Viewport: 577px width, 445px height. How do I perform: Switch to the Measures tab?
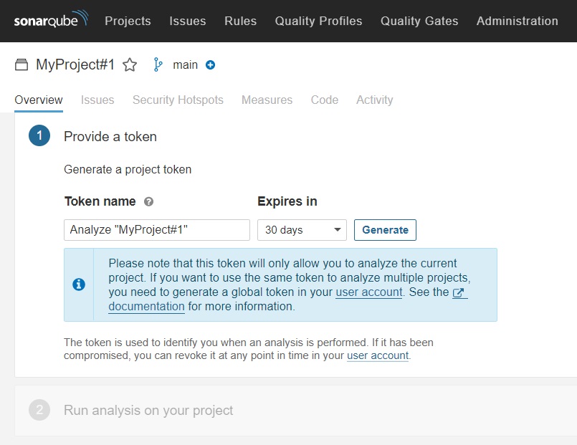pos(267,100)
